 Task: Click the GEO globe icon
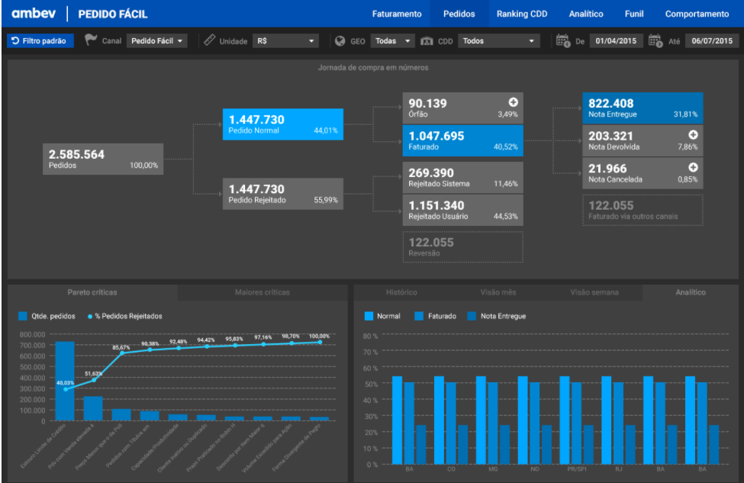[x=340, y=40]
